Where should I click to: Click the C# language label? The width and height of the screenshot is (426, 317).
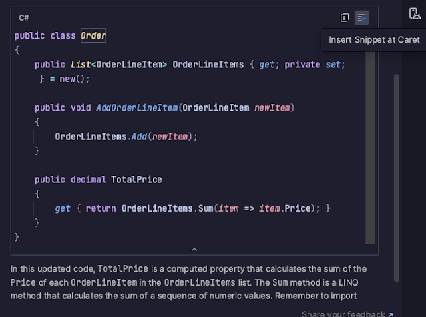point(24,18)
